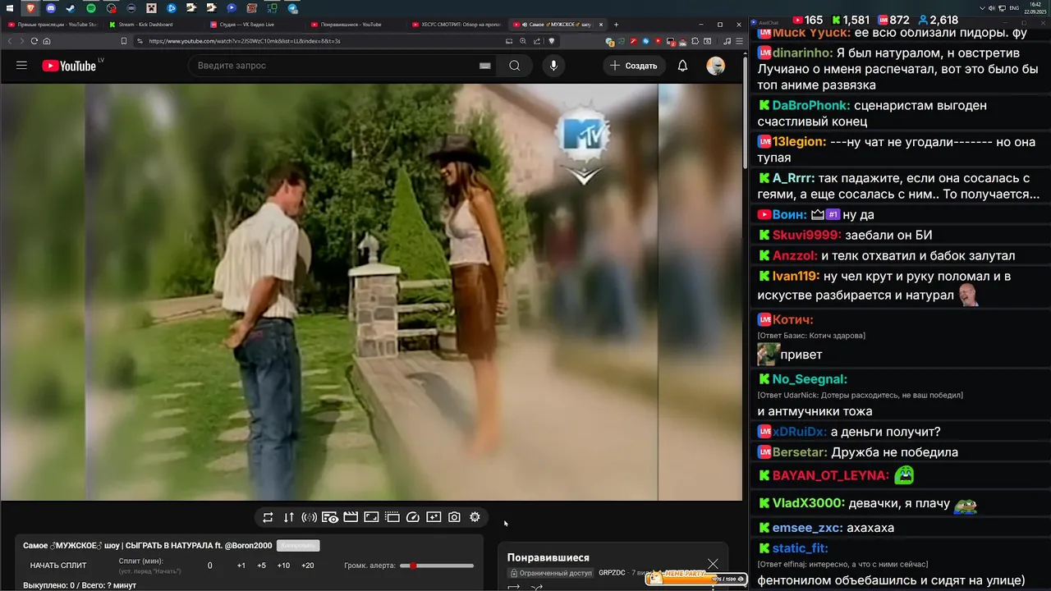The image size is (1051, 591).
Task: Open the playback speed gauge icon
Action: point(413,517)
